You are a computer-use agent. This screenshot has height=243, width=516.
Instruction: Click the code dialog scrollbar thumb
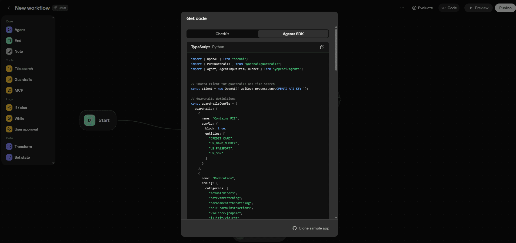tap(336, 50)
